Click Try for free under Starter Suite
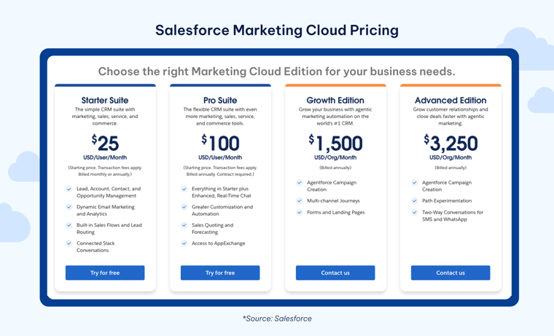Viewport: 554px width, 336px height. click(105, 273)
